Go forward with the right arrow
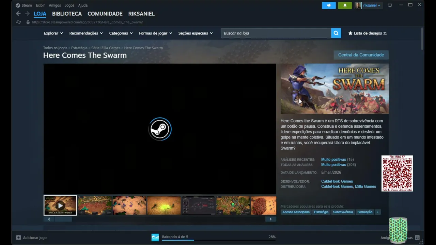436x245 pixels. (28, 14)
